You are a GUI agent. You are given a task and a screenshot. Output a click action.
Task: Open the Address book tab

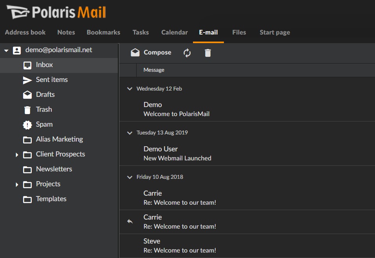[x=25, y=33]
